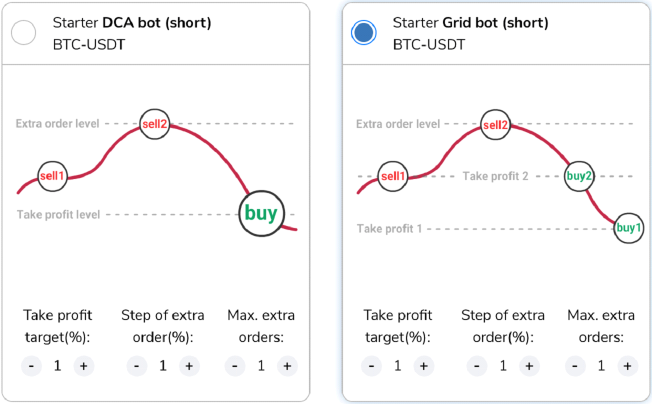The width and height of the screenshot is (652, 404).
Task: Decrease DCA bot take profit target
Action: [31, 366]
